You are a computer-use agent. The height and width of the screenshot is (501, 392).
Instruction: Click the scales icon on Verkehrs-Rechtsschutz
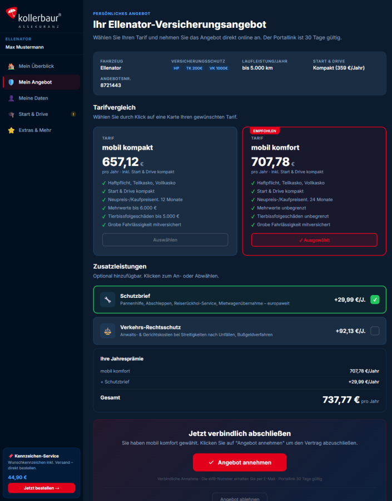107,331
